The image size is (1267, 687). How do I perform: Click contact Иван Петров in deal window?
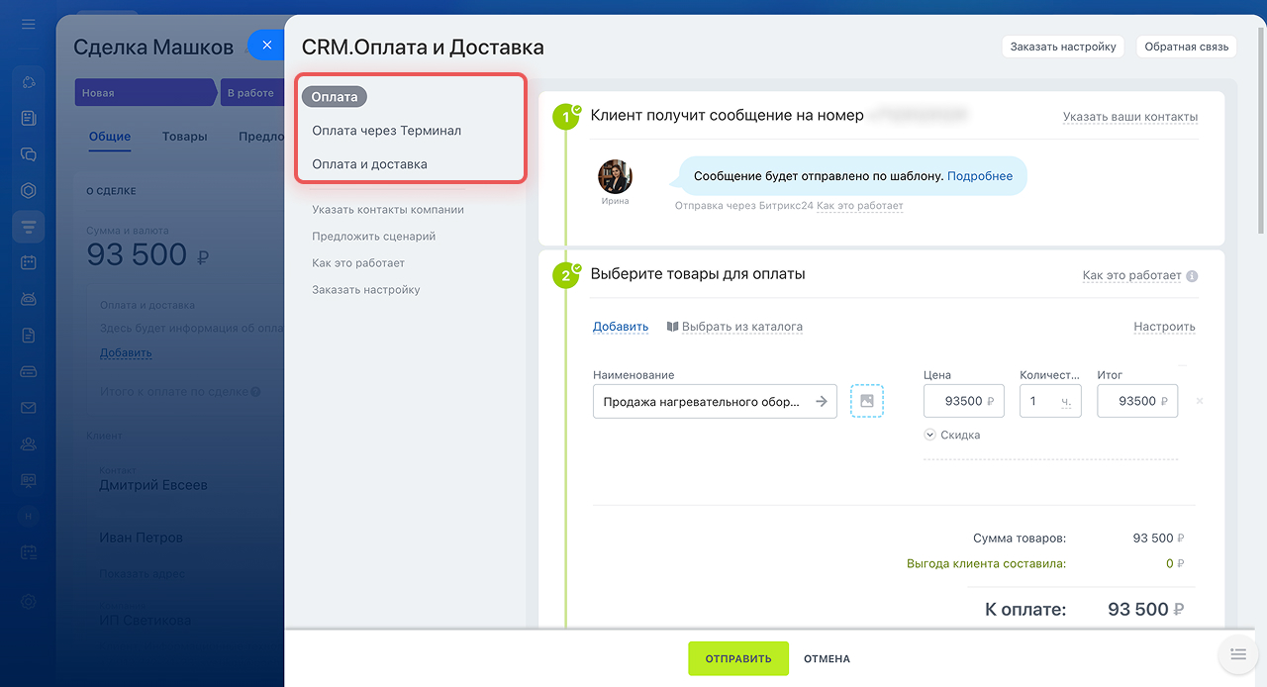tap(141, 539)
